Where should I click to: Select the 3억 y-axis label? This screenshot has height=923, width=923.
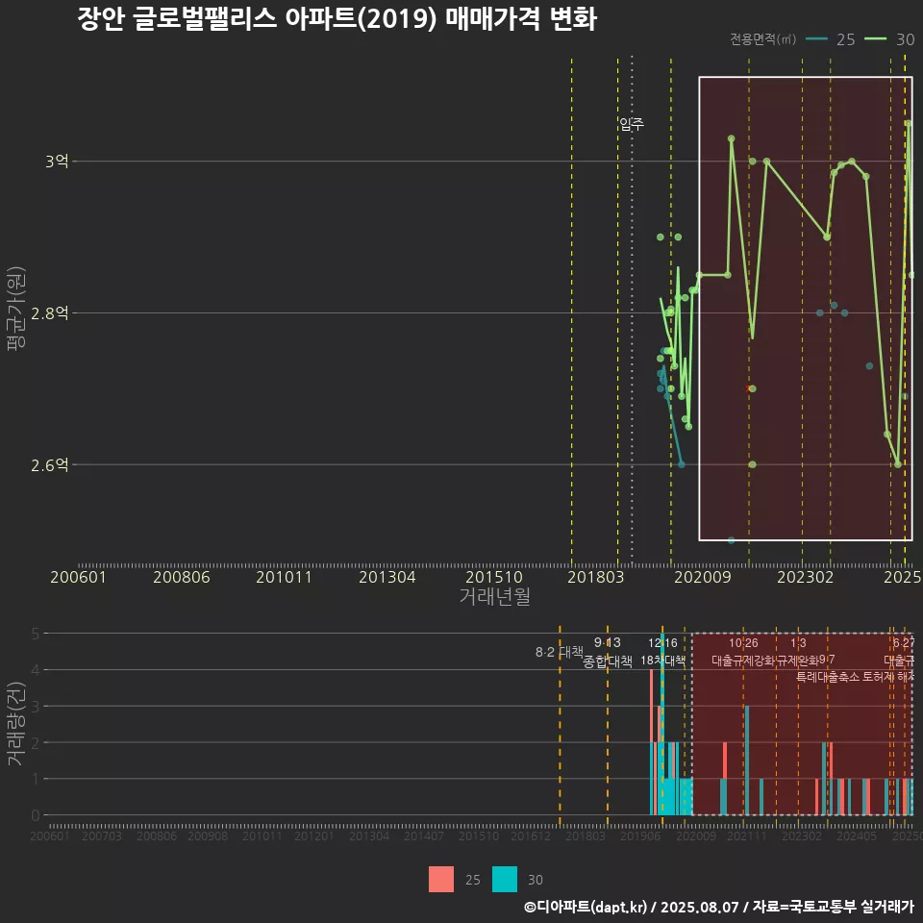pyautogui.click(x=57, y=161)
